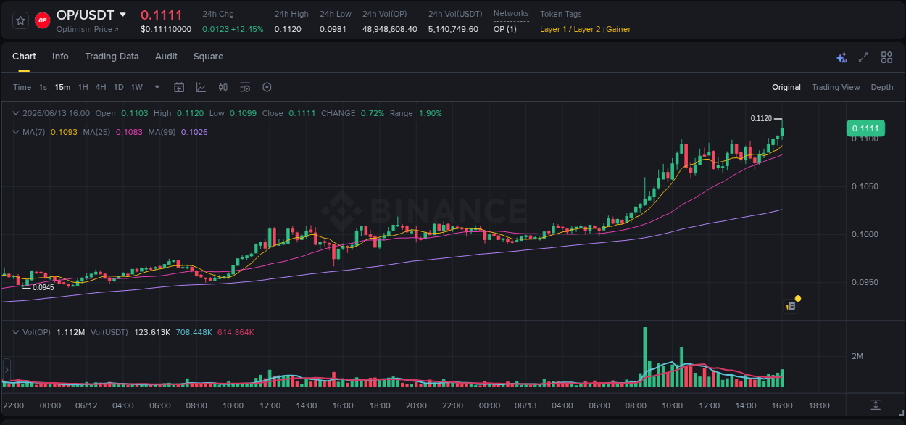Expand more time intervals dropdown
Image resolution: width=906 pixels, height=425 pixels.
pyautogui.click(x=157, y=87)
